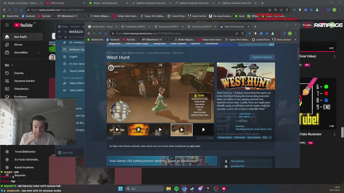
Task: Open Windows Start menu
Action: (x=120, y=189)
